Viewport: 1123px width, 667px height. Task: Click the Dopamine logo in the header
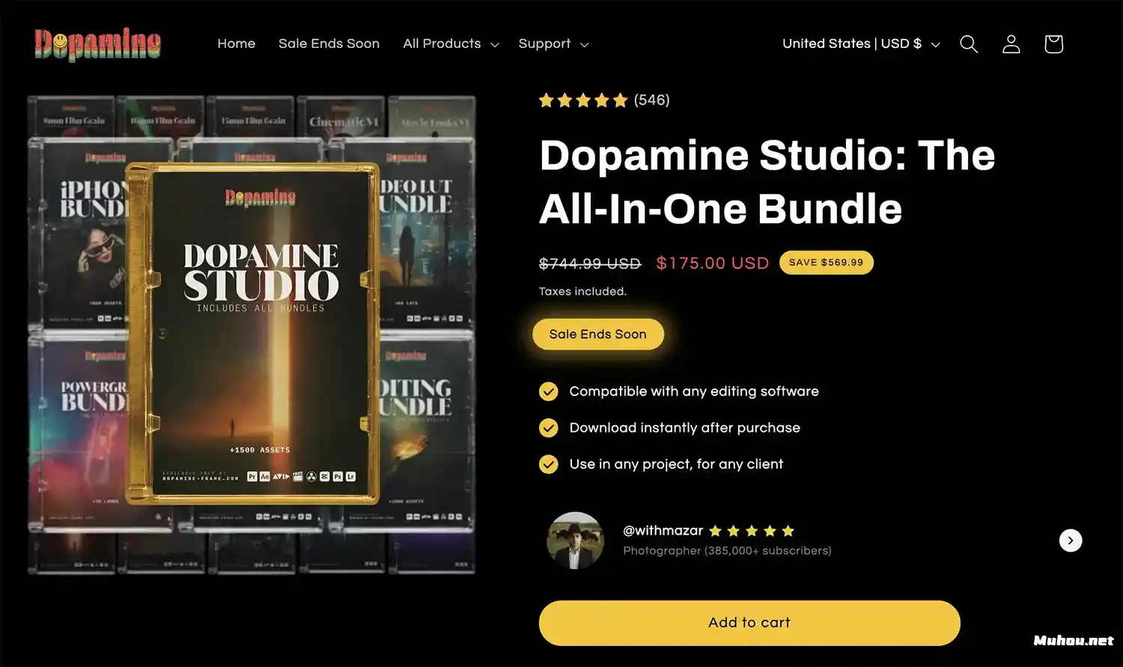tap(97, 44)
